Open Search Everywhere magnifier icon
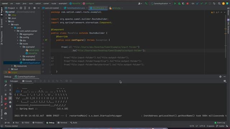 (219, 4)
